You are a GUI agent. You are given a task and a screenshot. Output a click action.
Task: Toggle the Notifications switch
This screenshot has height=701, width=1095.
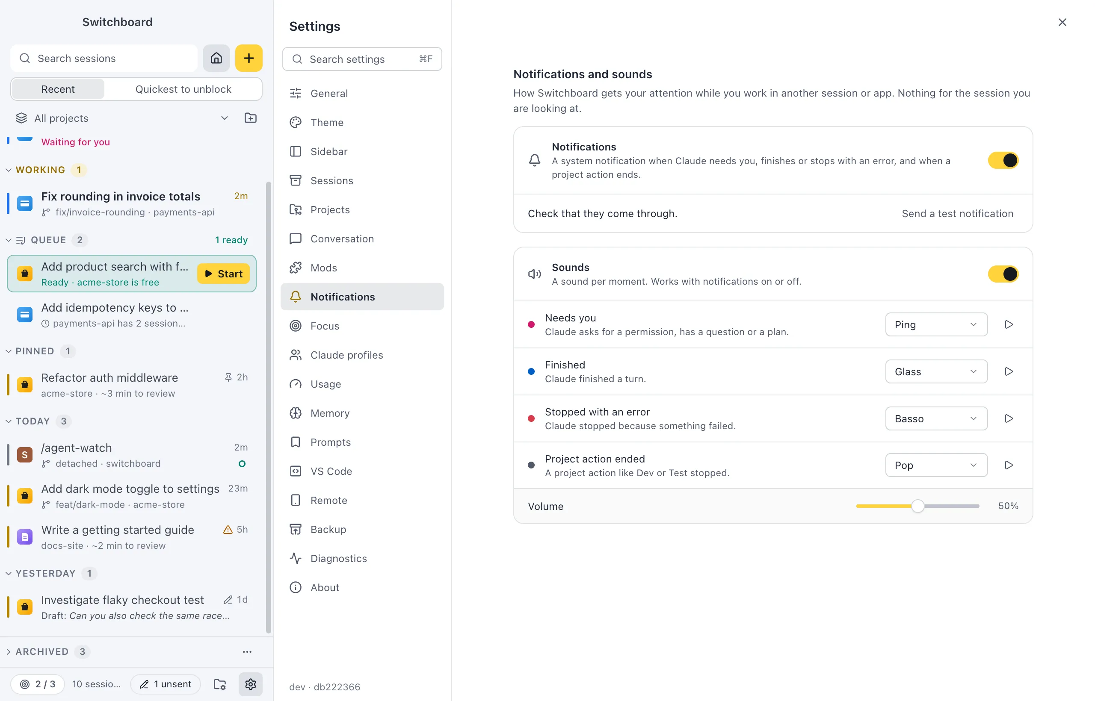click(1003, 160)
